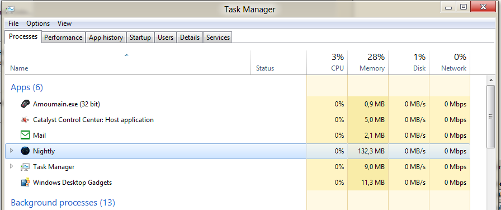Expand the Task Manager process group
Viewport: 501px width, 210px height.
[12, 166]
